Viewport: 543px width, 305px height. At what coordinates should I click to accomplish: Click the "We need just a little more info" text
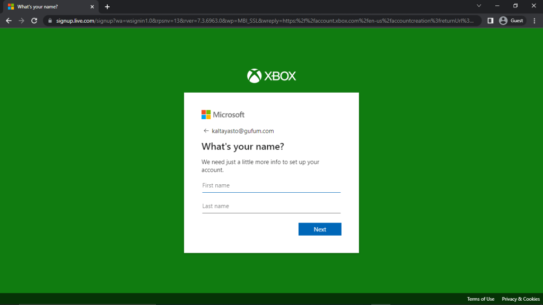click(260, 166)
